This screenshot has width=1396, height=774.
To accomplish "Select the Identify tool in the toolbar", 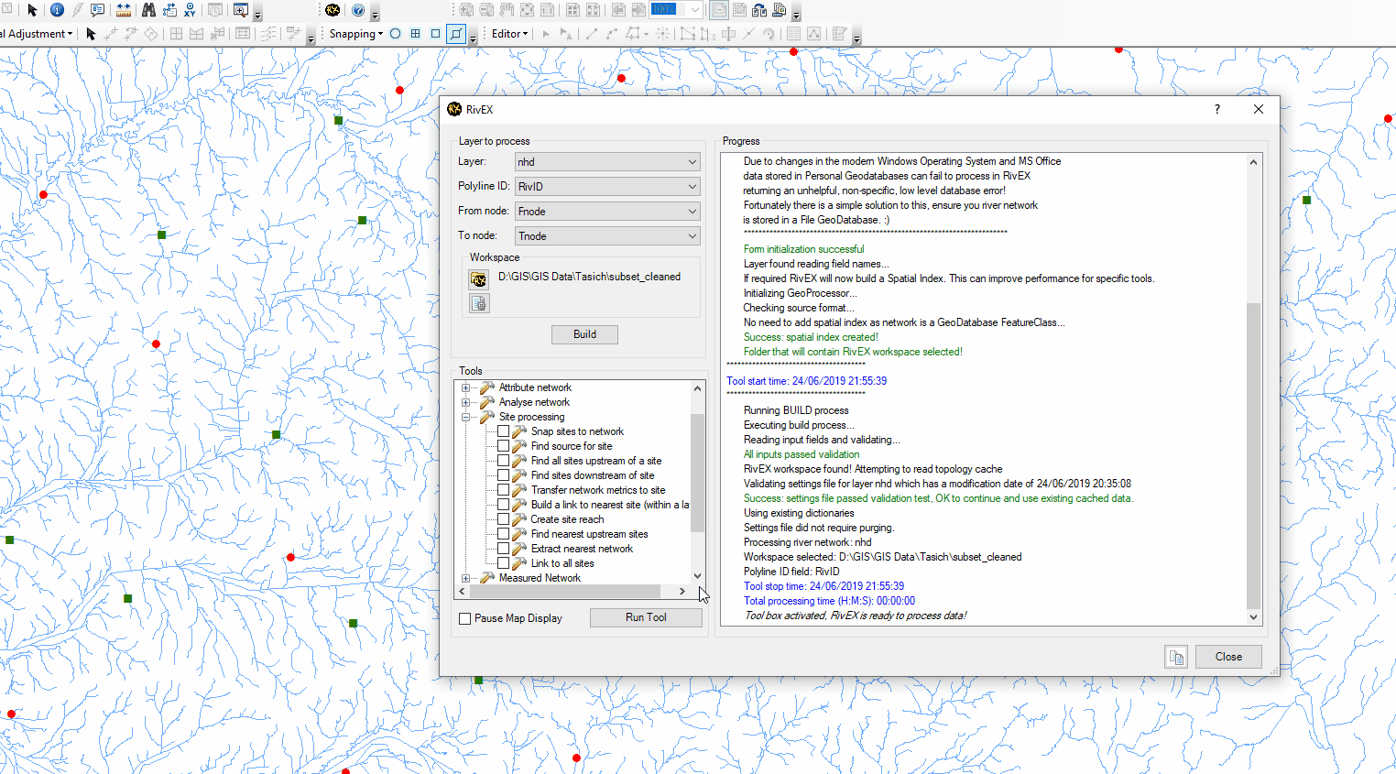I will 57,10.
